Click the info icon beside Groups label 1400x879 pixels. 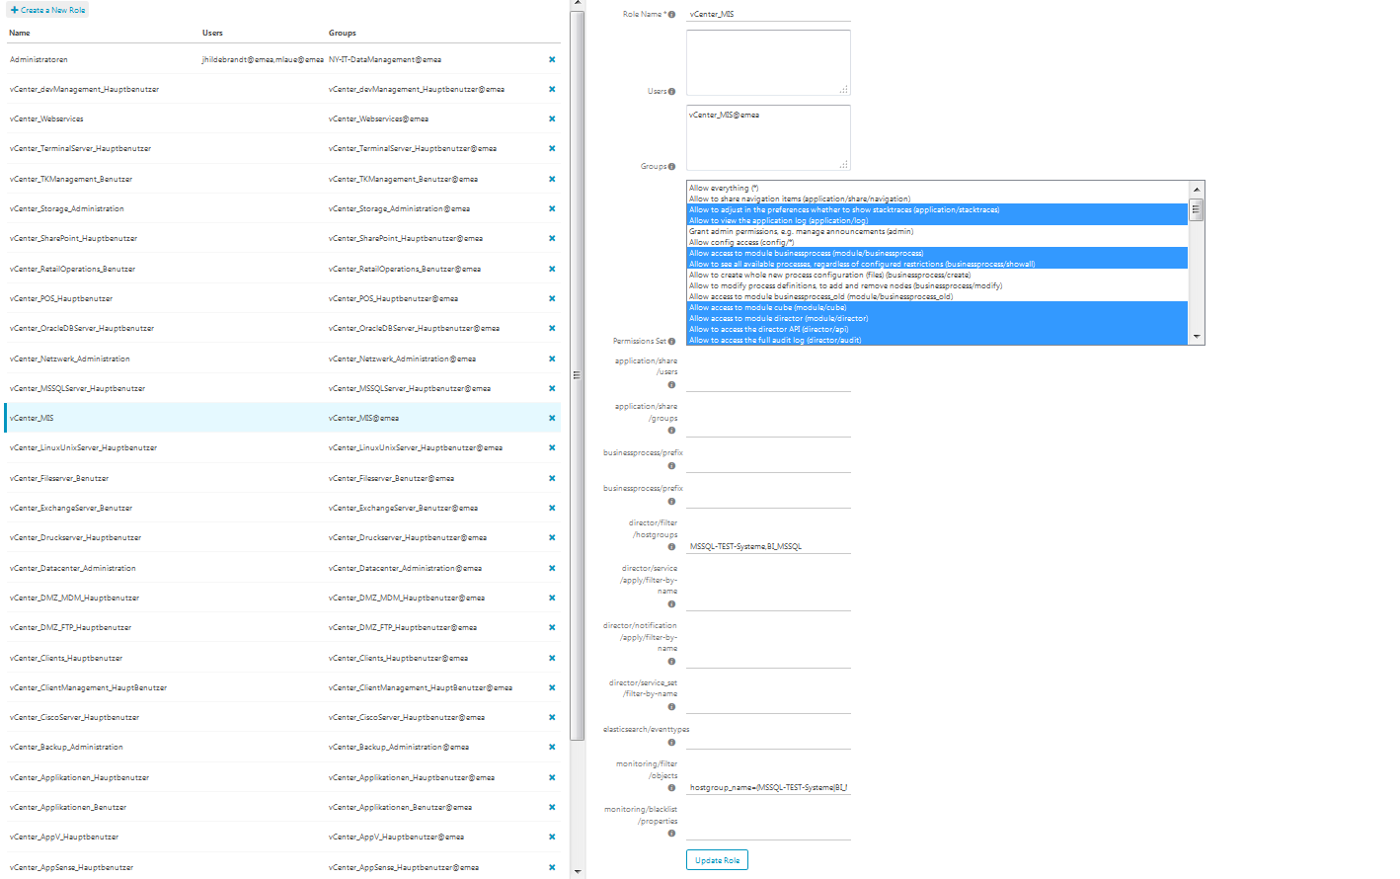click(x=672, y=167)
